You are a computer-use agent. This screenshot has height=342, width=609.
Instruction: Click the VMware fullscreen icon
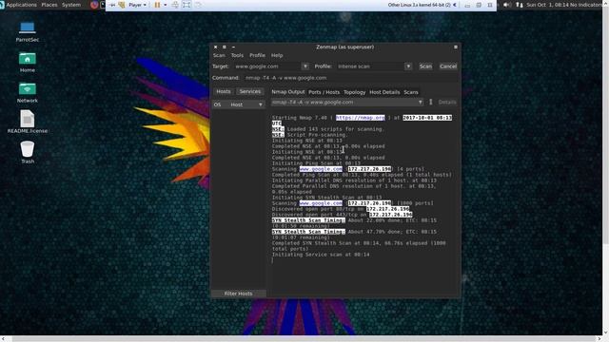tap(187, 5)
